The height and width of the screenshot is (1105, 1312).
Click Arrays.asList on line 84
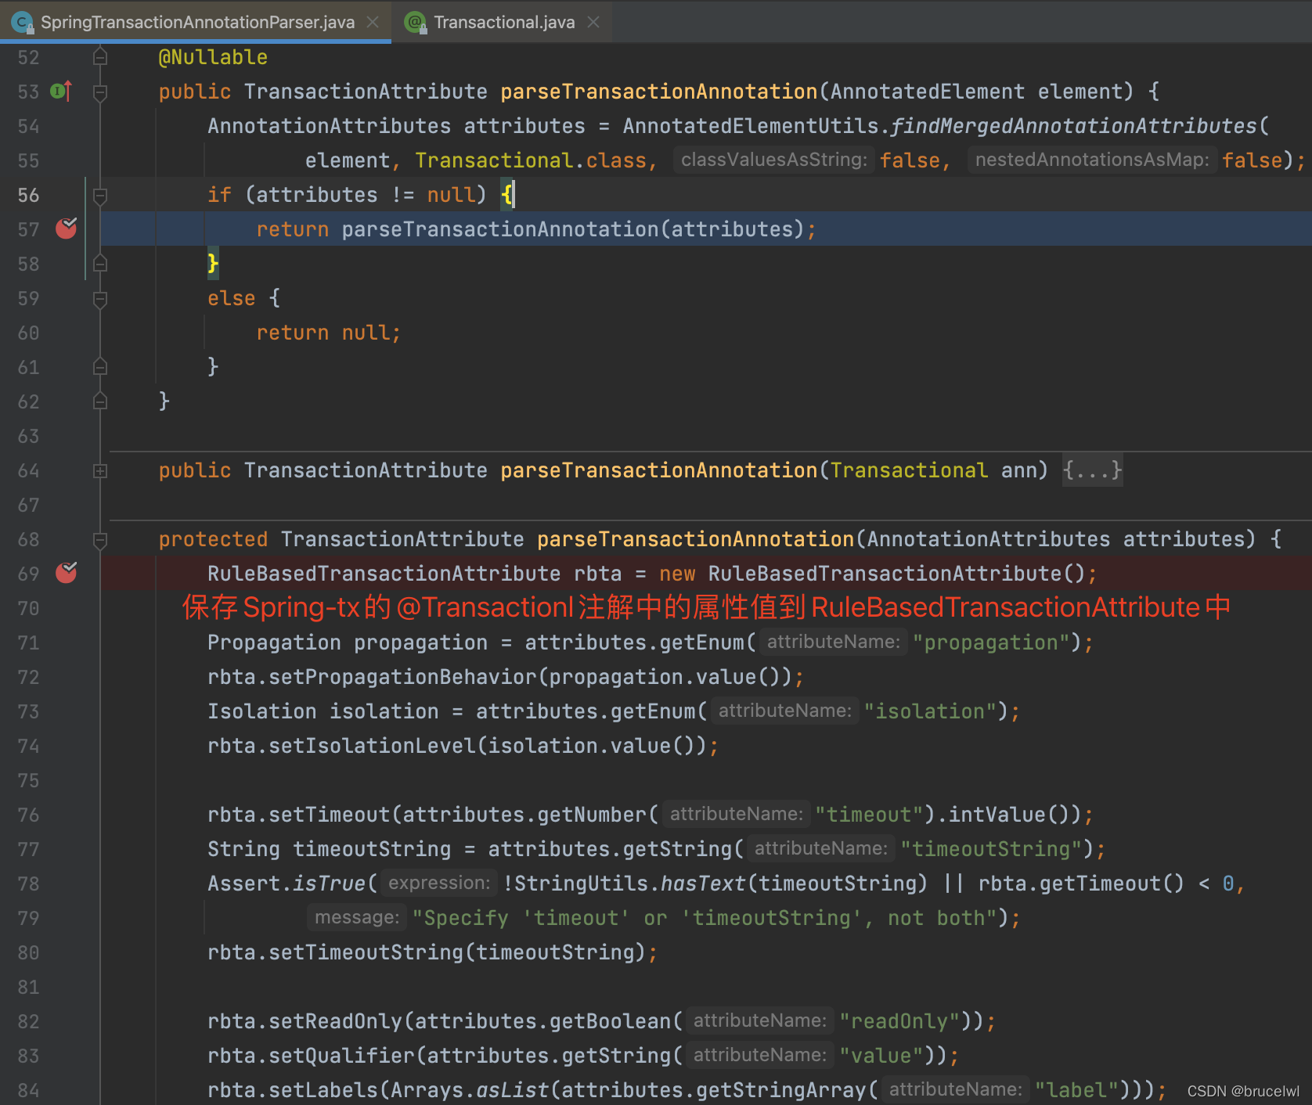tap(470, 1090)
